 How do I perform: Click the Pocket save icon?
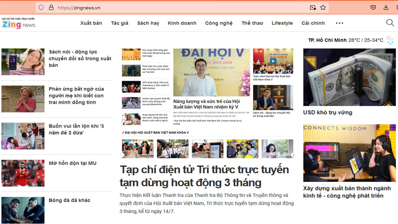[x=373, y=7]
